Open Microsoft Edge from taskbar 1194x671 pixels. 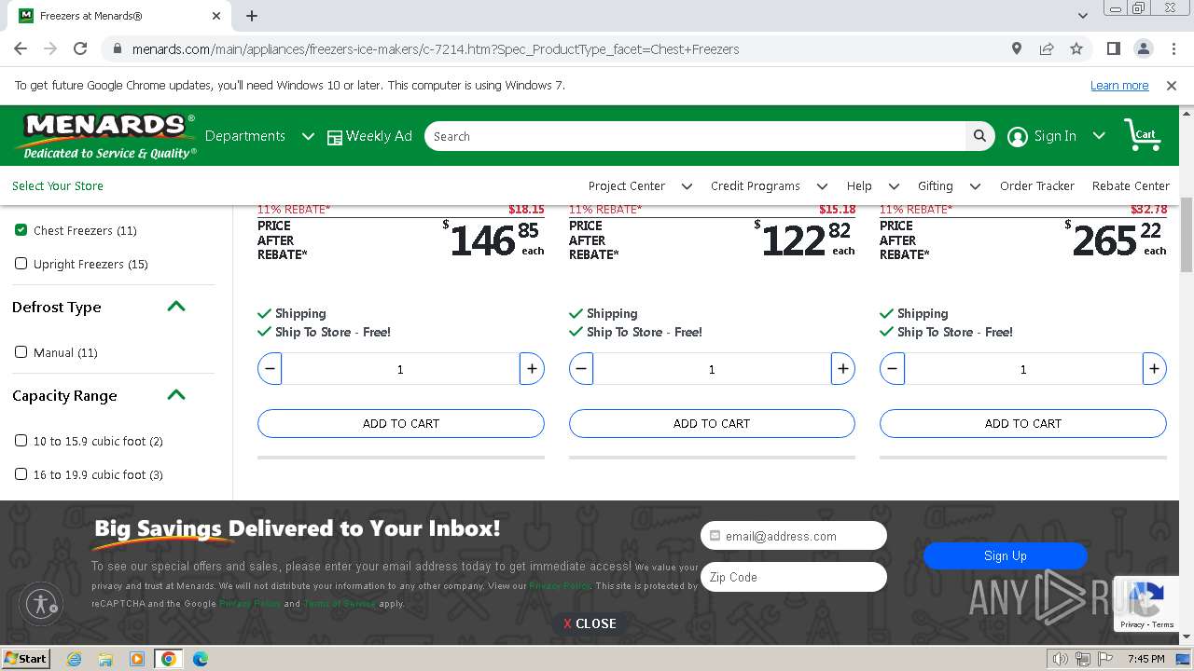tap(201, 659)
